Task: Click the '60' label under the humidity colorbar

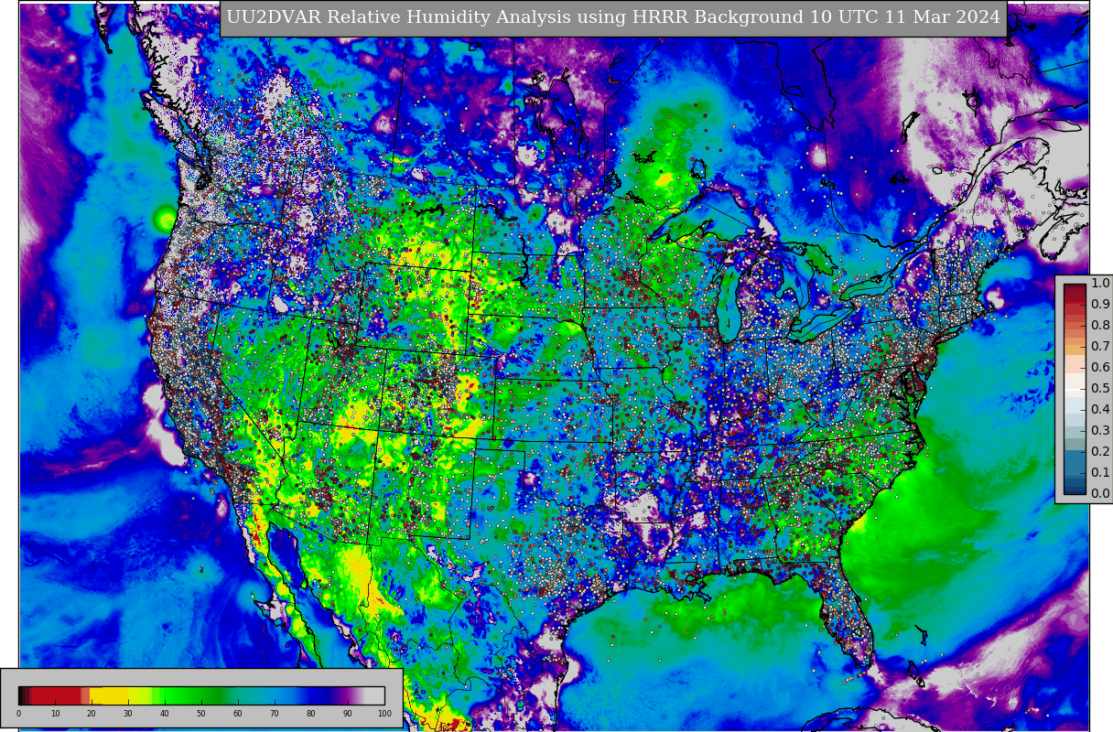Action: click(238, 714)
